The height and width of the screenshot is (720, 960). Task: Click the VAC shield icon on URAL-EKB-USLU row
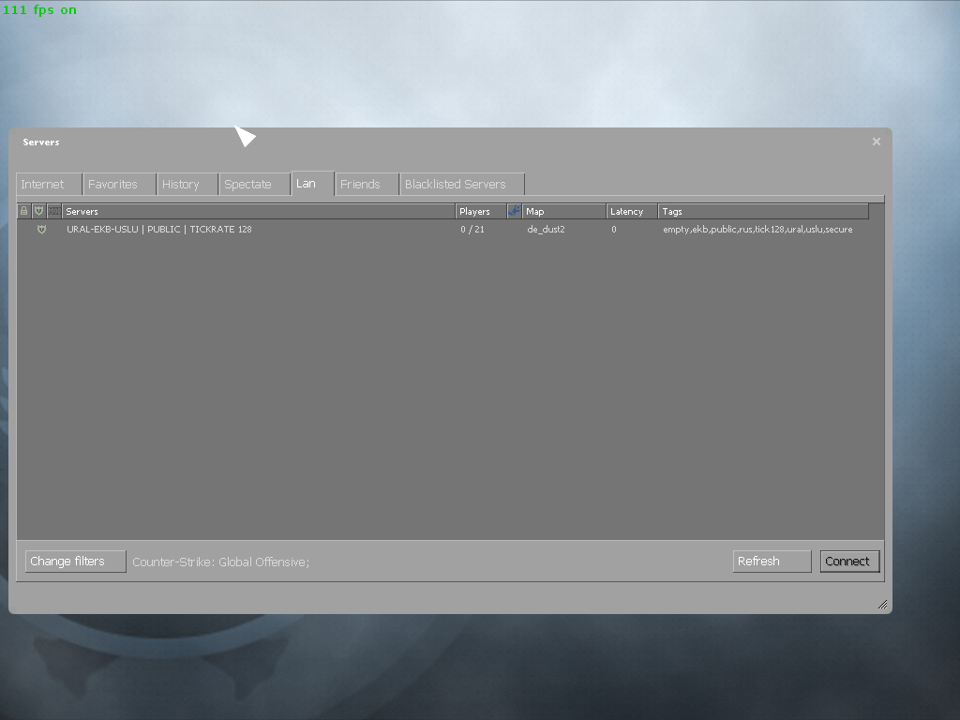[x=41, y=230]
